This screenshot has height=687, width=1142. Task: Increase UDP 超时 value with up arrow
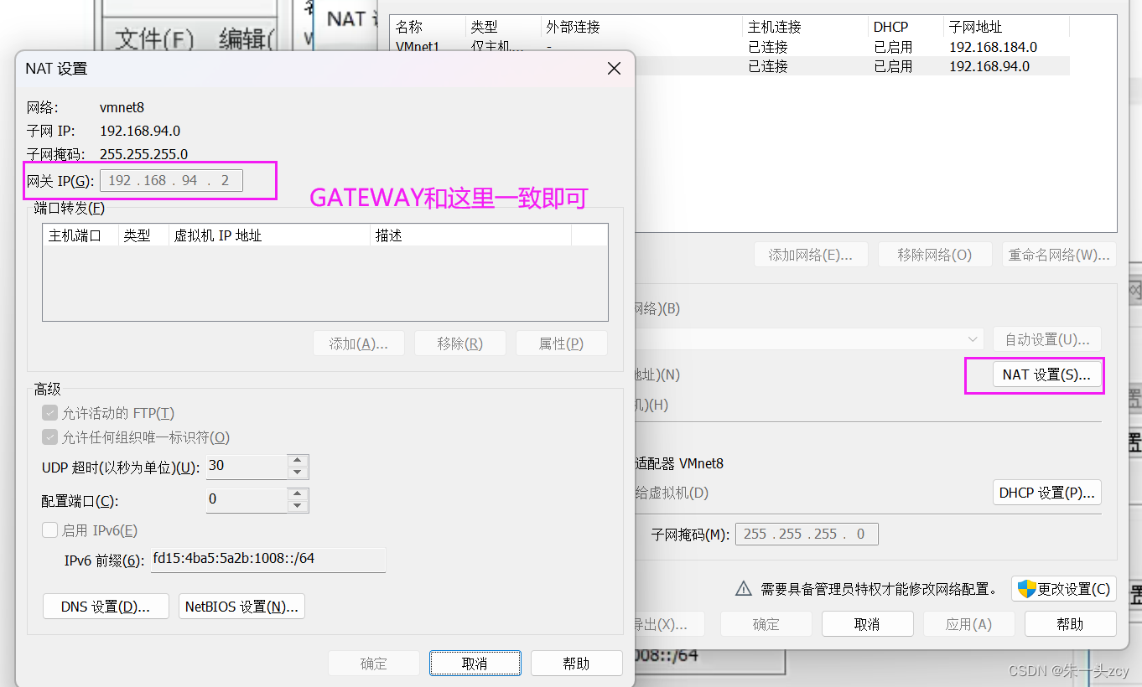[x=298, y=461]
